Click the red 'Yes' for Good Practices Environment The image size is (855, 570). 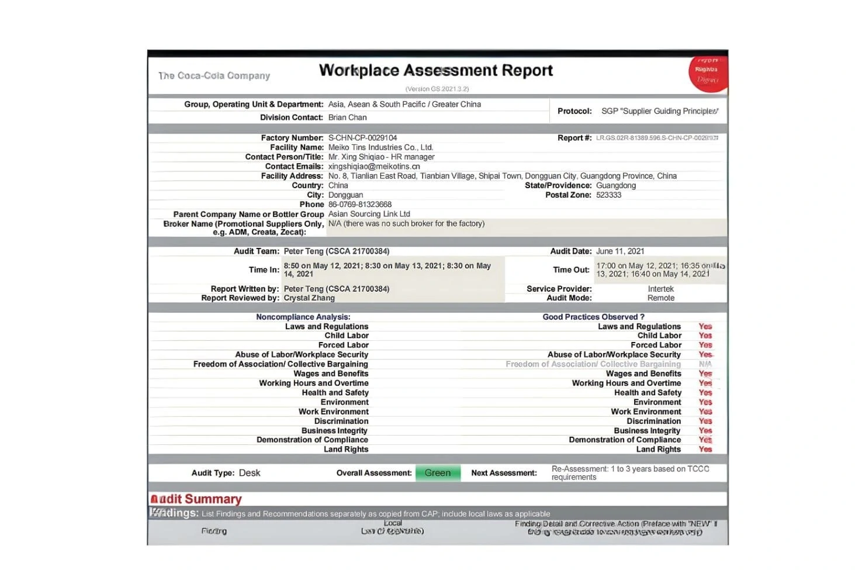point(705,402)
